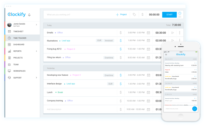Toggle billable status on Fixing bug #212
Image resolution: width=205 pixels, height=126 pixels.
point(121,49)
